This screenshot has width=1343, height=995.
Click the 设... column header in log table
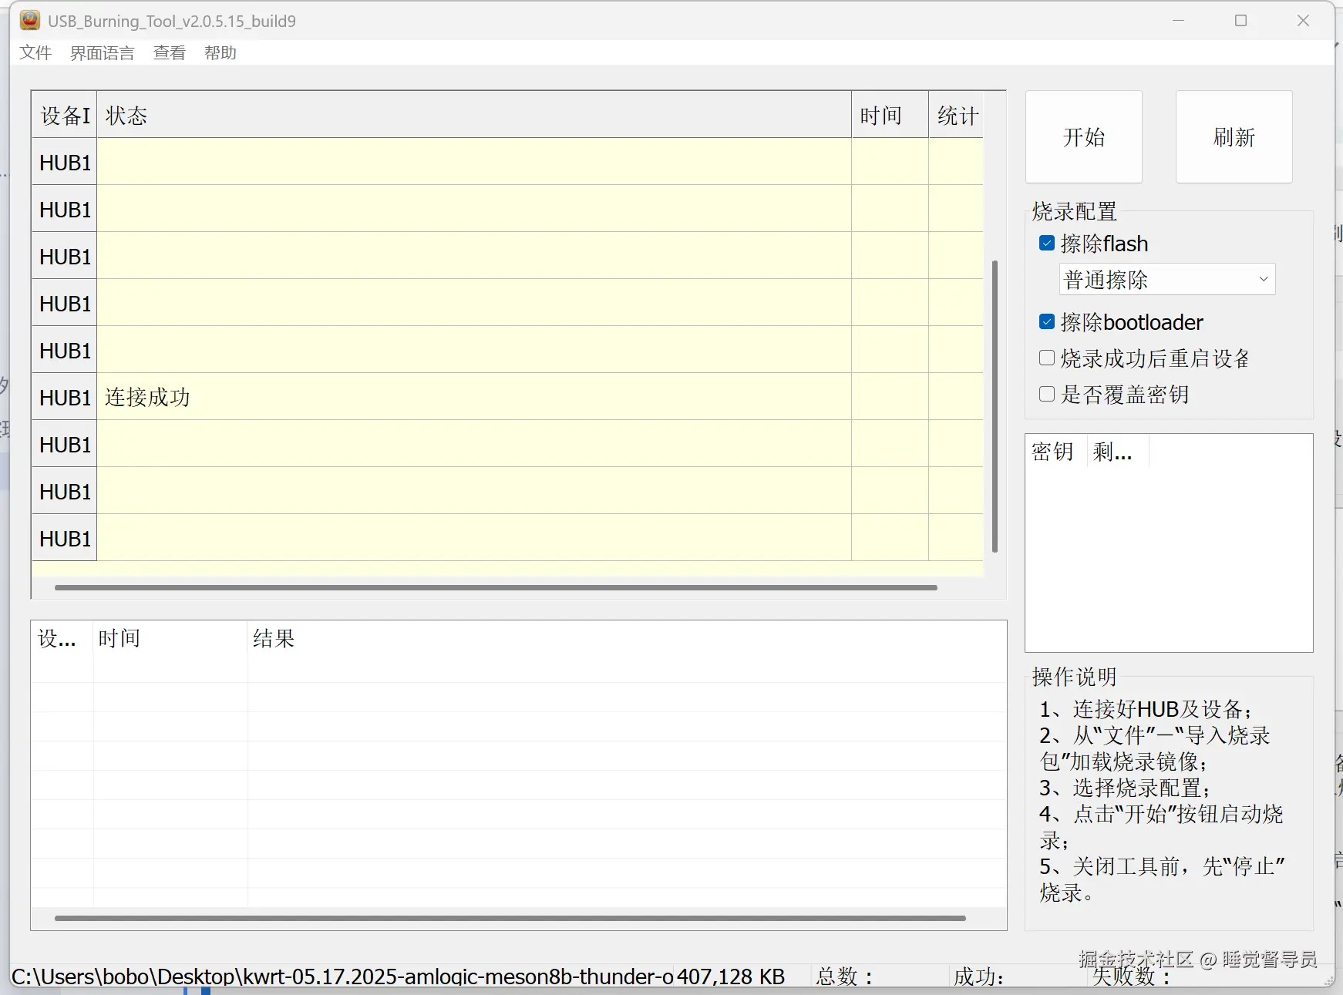tap(62, 638)
